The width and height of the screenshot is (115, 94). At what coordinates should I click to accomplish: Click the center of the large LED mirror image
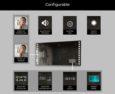(x=58, y=53)
